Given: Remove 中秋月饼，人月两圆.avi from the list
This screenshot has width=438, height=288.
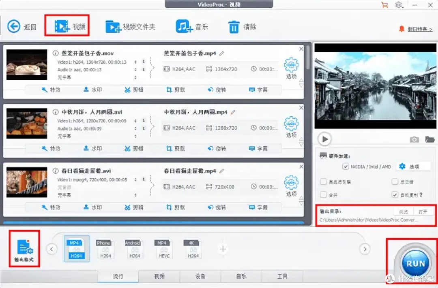Looking at the screenshot, I should (x=301, y=108).
